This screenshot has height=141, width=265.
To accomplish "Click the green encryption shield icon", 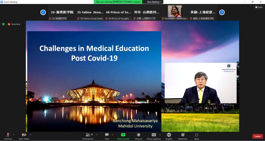I will coord(3,24).
